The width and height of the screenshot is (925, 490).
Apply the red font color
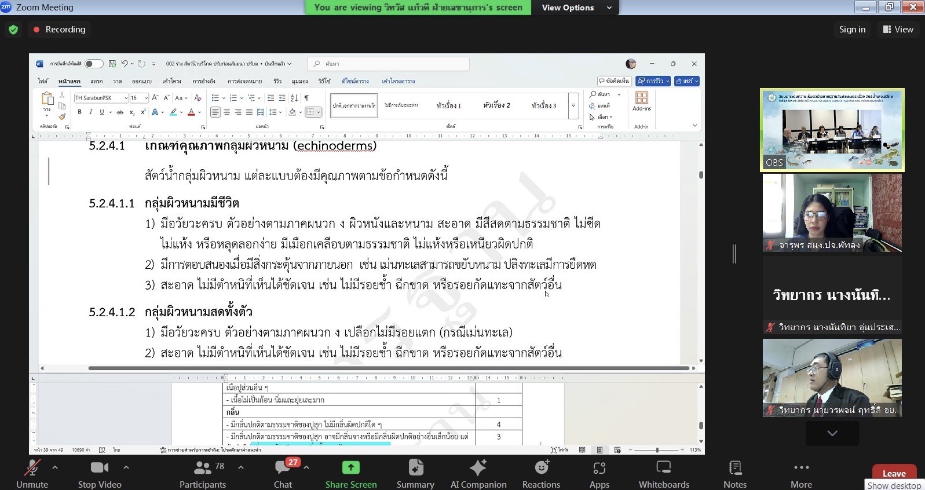tap(191, 112)
